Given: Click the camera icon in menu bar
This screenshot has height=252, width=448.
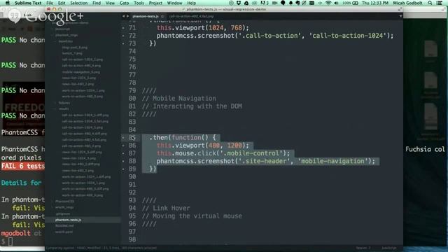Looking at the screenshot, I should click(274, 3).
